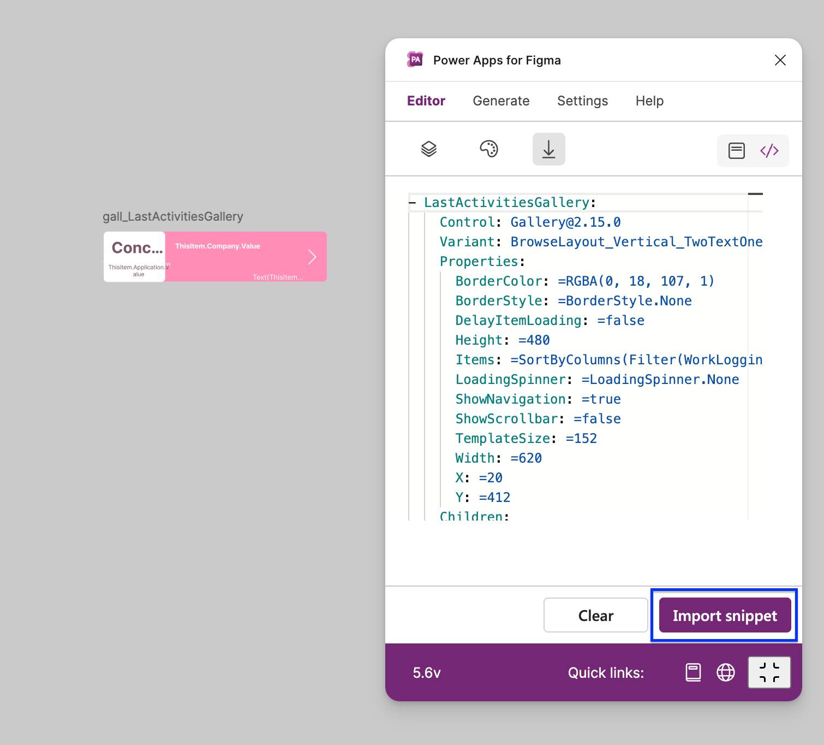Image resolution: width=824 pixels, height=745 pixels.
Task: Click the ShowScrollbar: =false line
Action: (538, 419)
